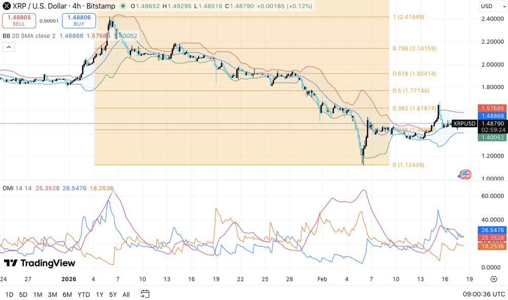Select the All time range

126,294
